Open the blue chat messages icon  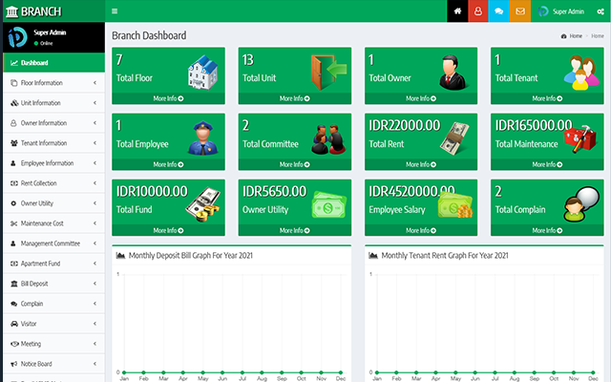point(498,11)
